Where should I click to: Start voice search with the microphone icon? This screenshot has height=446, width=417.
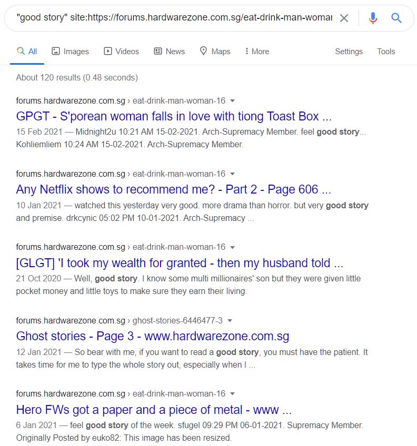tap(373, 18)
